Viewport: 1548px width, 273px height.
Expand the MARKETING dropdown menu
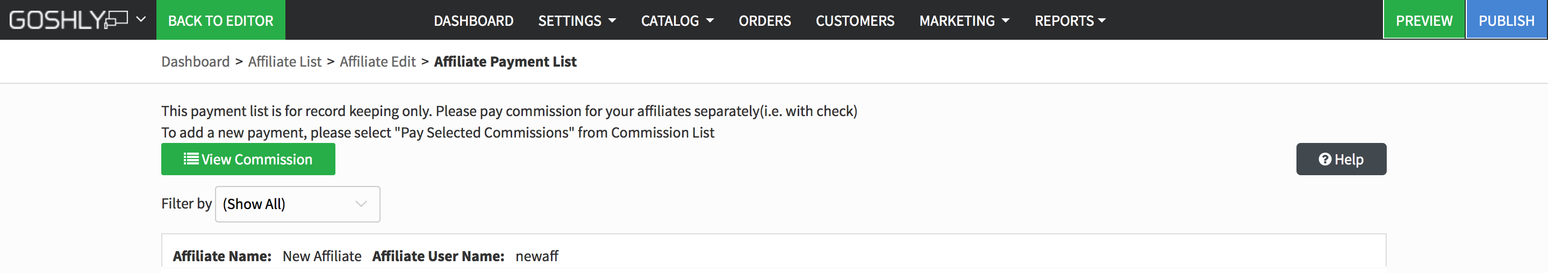point(964,20)
